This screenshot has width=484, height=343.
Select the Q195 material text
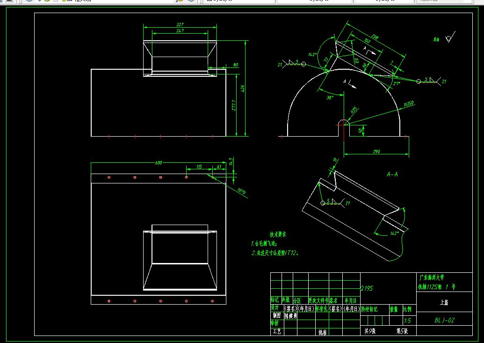tap(367, 288)
